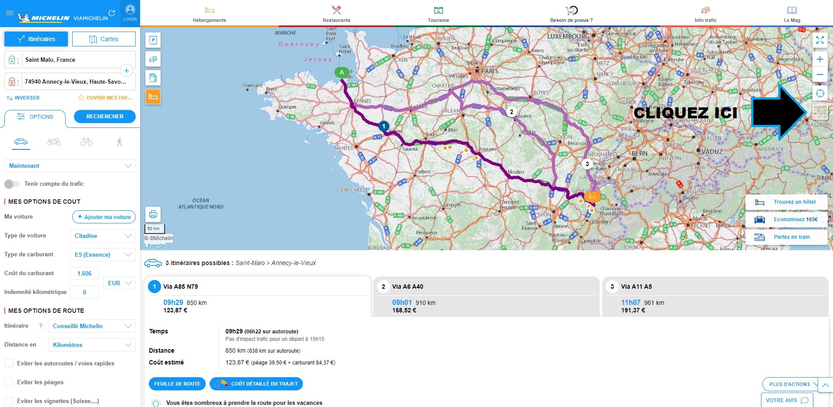
Task: Open Restaurants tab
Action: click(x=336, y=14)
